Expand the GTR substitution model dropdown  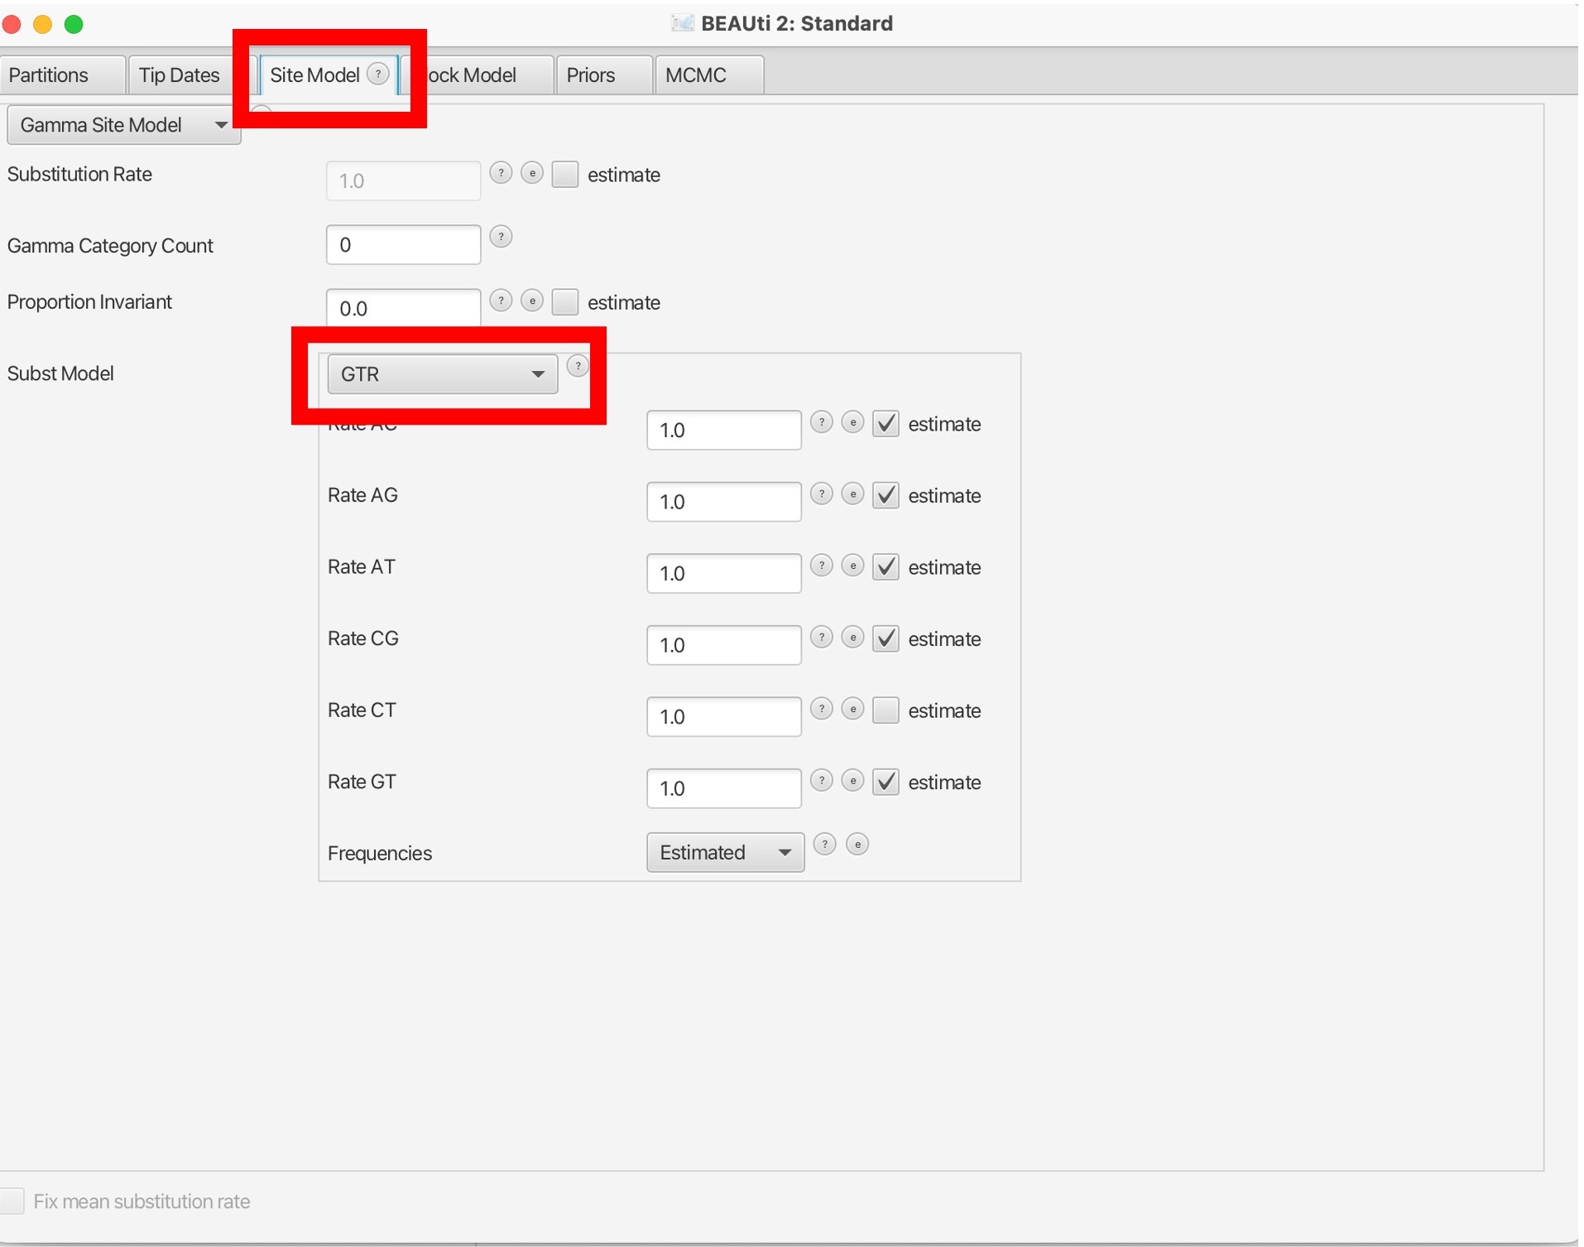pos(442,374)
